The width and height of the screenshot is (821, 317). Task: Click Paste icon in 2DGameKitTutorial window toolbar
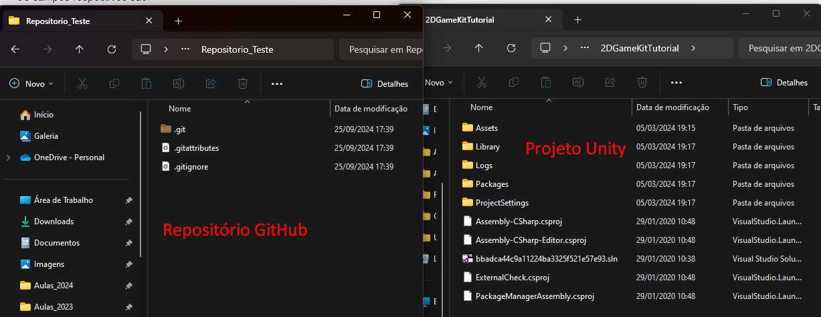[545, 82]
